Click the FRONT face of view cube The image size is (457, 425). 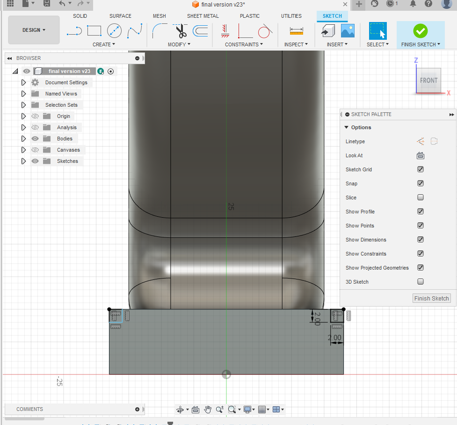[428, 81]
